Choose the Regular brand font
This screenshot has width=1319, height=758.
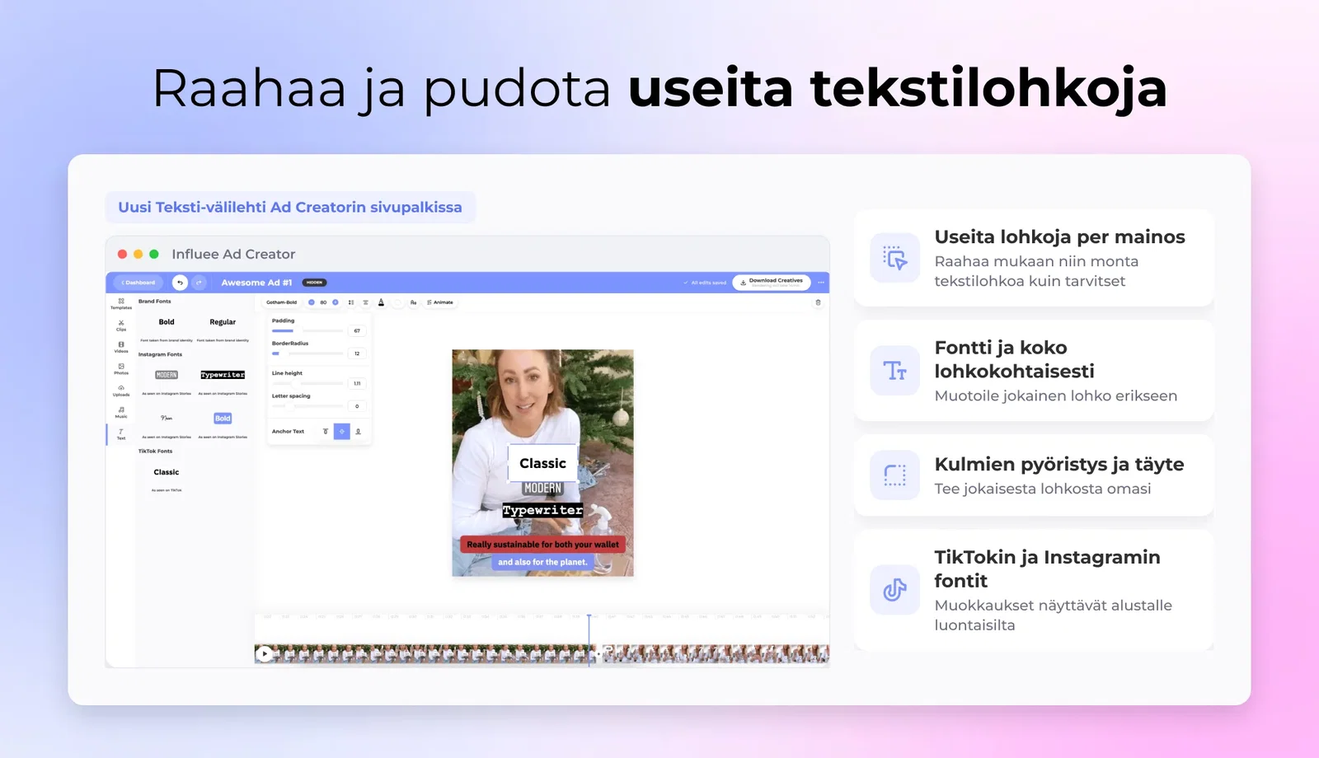[223, 322]
